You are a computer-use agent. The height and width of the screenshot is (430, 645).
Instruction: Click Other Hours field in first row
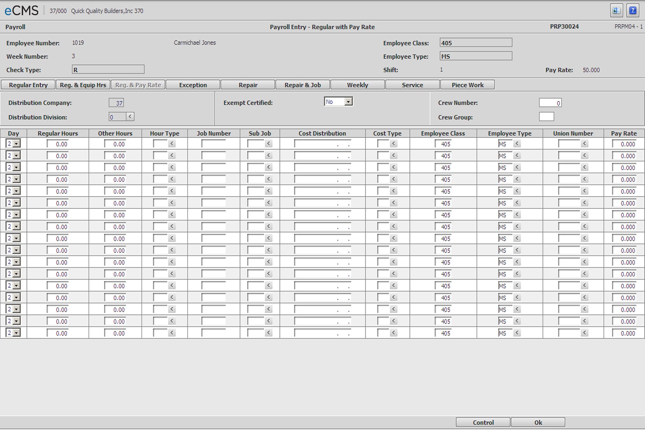click(115, 144)
